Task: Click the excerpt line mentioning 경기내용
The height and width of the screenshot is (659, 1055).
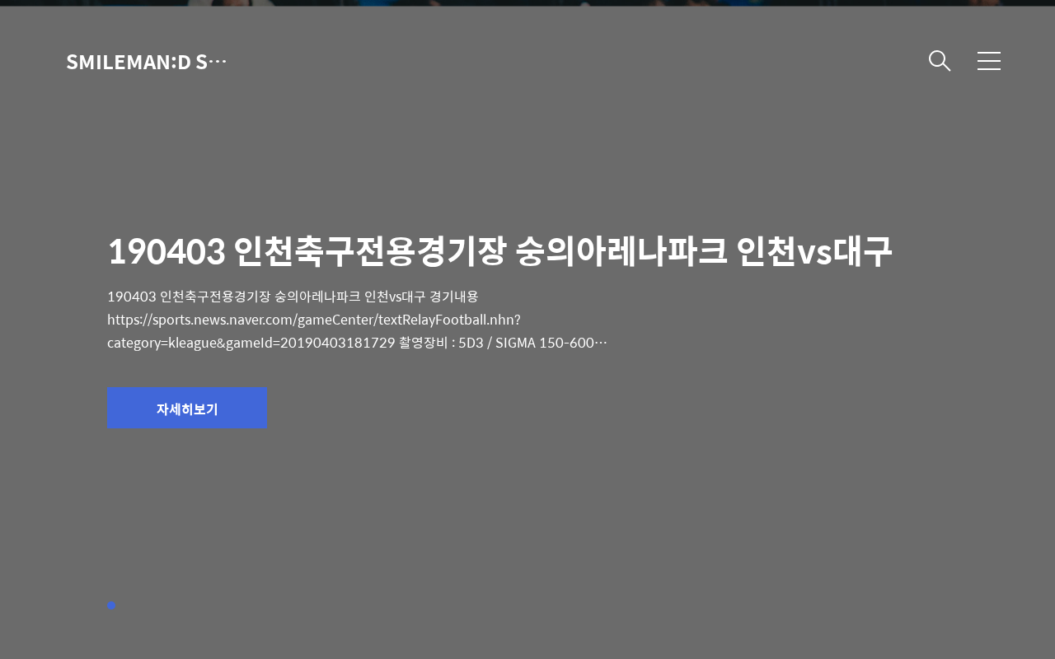Action: pos(293,297)
